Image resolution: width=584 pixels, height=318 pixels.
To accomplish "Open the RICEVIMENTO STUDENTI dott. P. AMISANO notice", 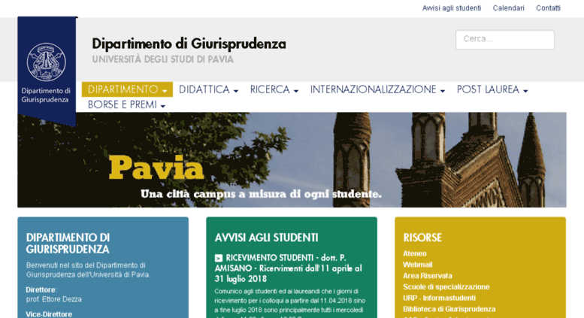I will pos(288,268).
